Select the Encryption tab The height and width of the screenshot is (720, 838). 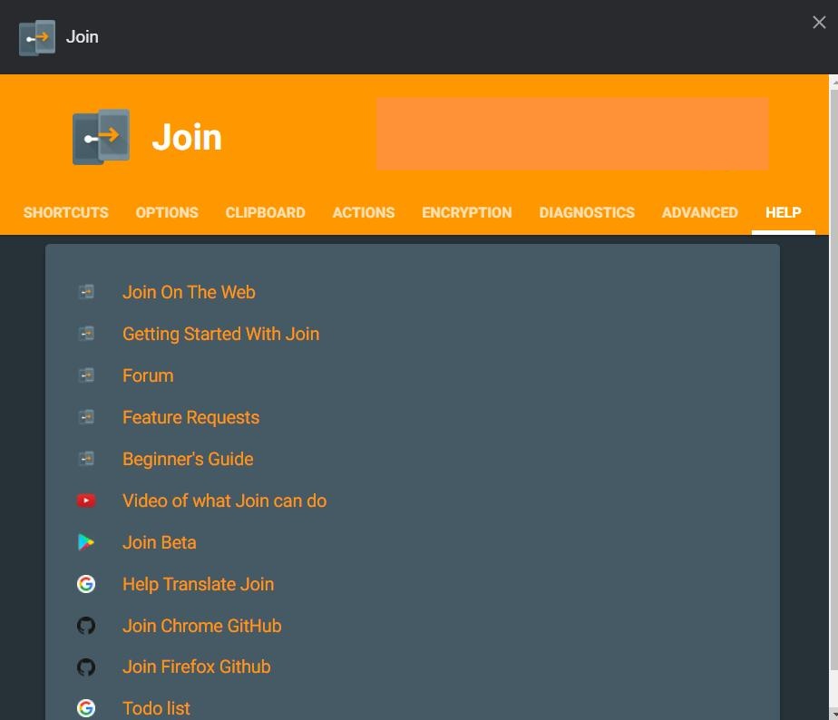[x=466, y=212]
